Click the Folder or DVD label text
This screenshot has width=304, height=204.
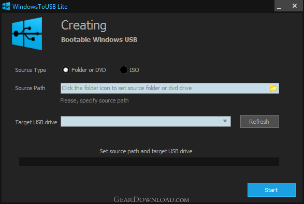click(89, 70)
